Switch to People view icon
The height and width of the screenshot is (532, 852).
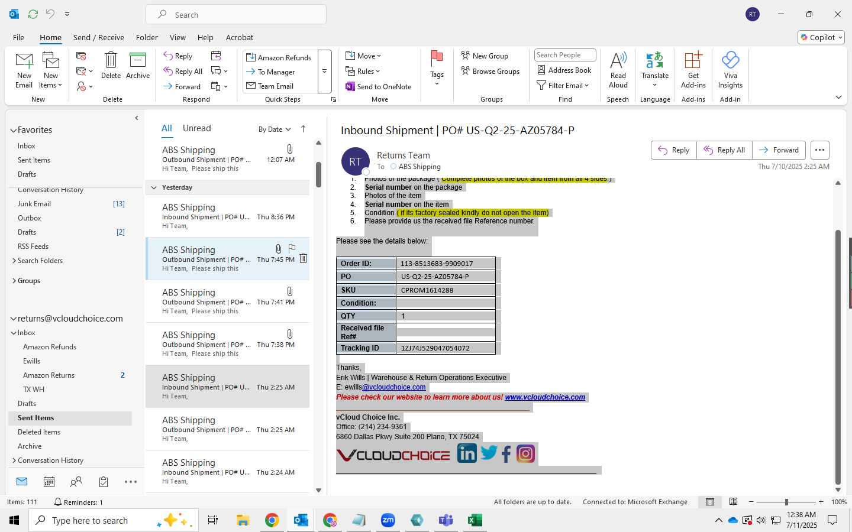76,482
